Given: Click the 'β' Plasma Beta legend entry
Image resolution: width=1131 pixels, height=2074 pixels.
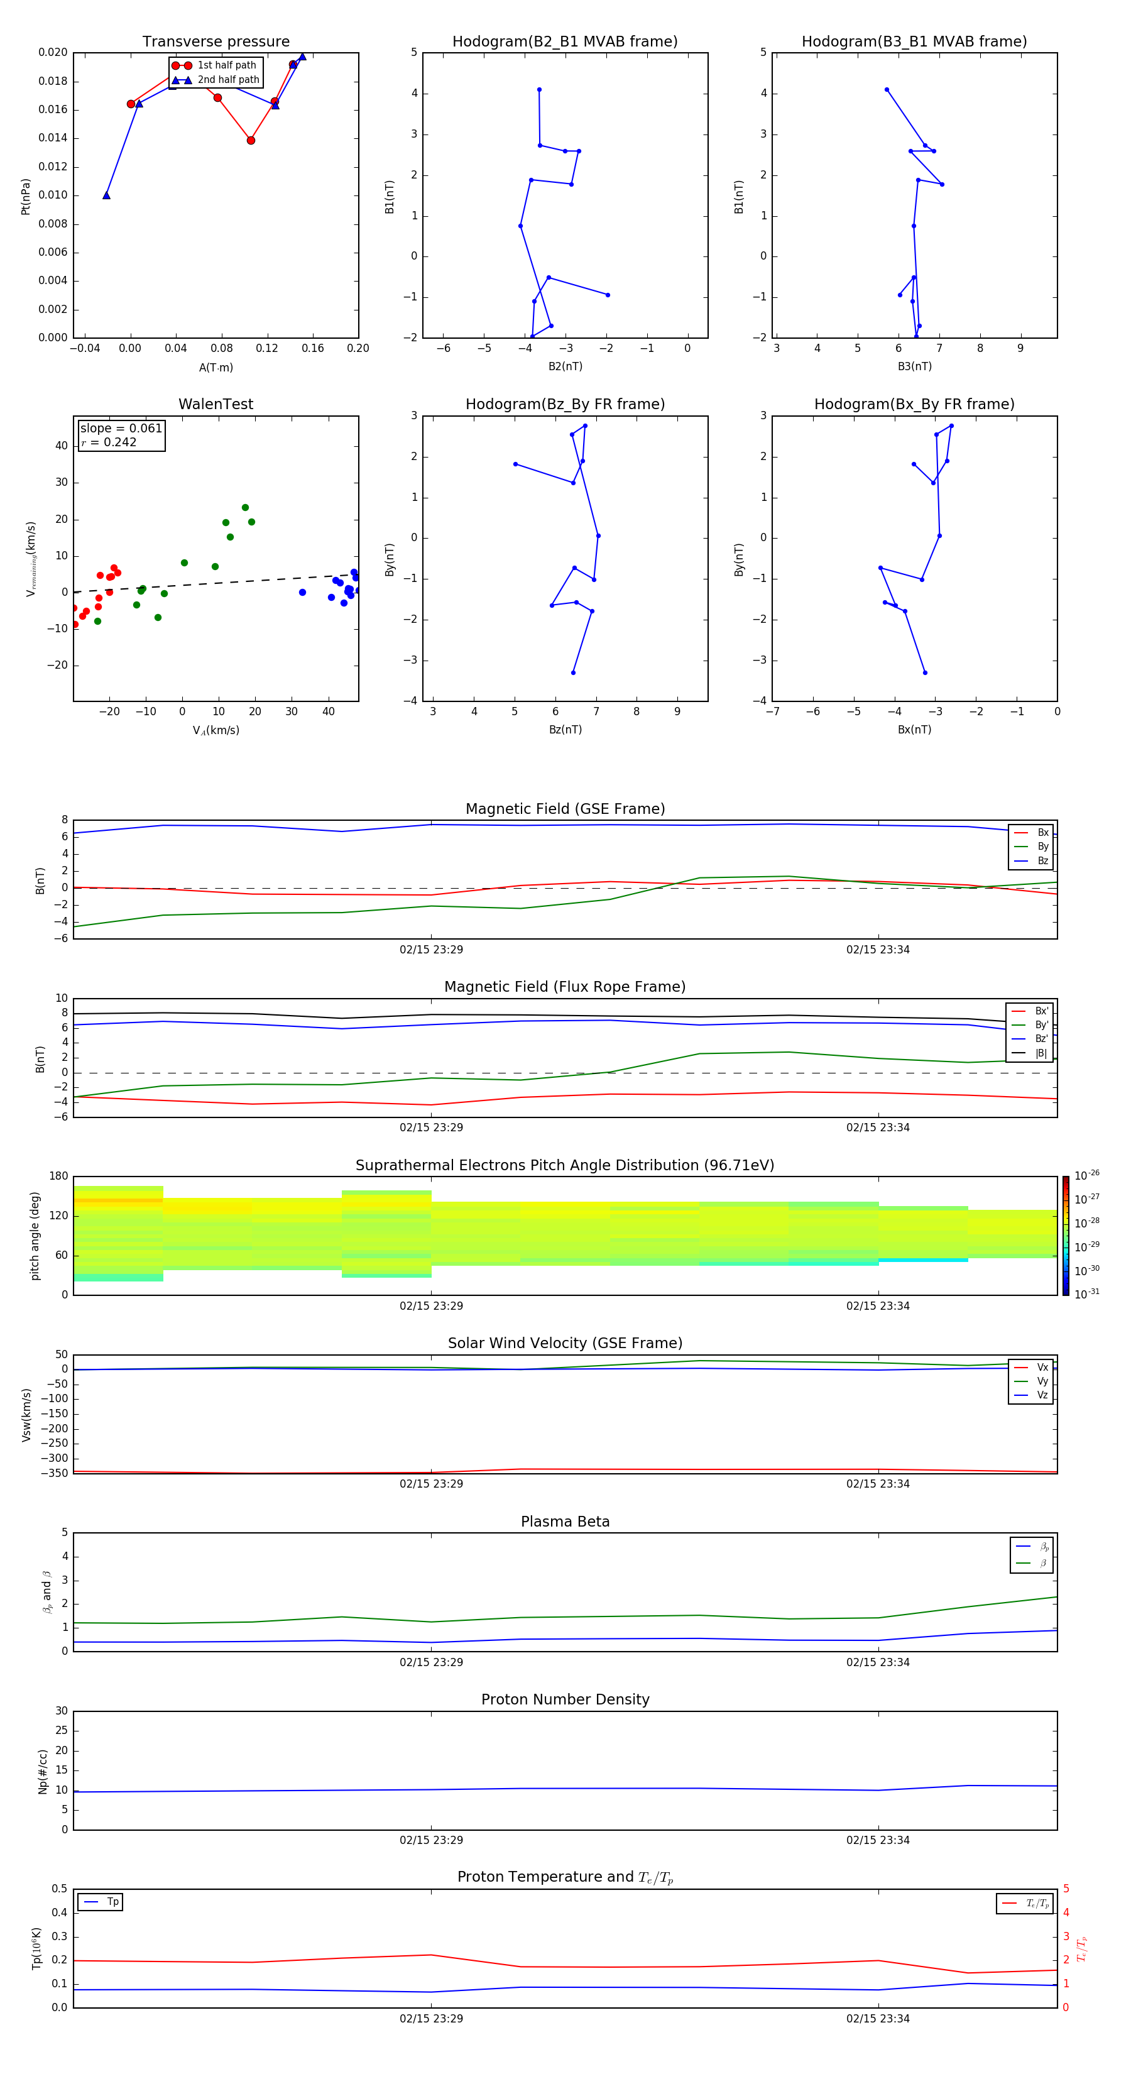Looking at the screenshot, I should tap(1032, 1564).
